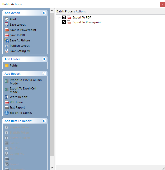
Task: Add a PDF Form report
Action: click(x=16, y=102)
